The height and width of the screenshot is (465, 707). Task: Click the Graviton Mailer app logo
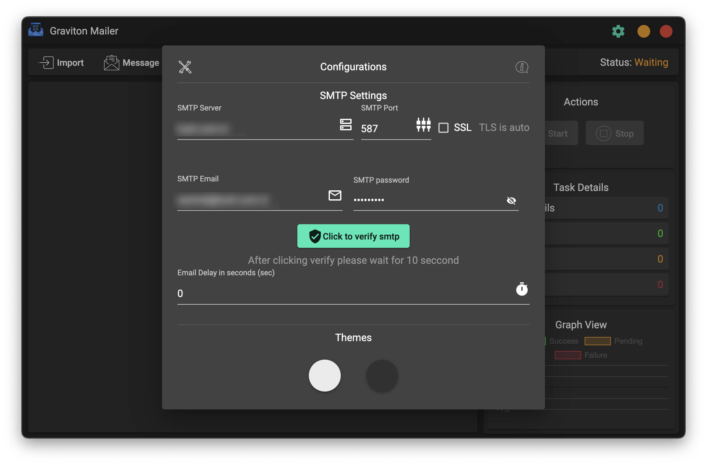click(x=36, y=30)
